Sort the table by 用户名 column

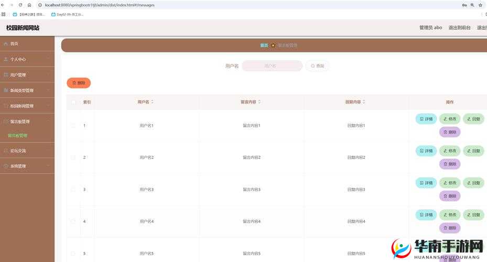coord(152,102)
